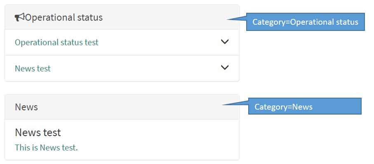Click blank area of Operational status header bar
Image resolution: width=374 pixels, height=164 pixels.
click(165, 17)
